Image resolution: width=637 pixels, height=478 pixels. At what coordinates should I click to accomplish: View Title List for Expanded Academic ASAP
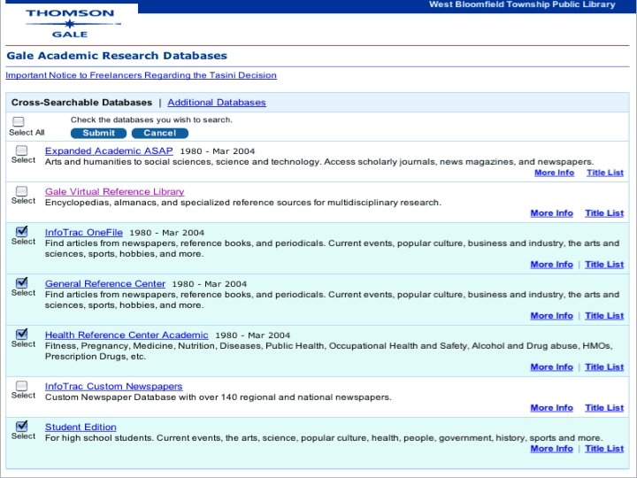(x=605, y=173)
